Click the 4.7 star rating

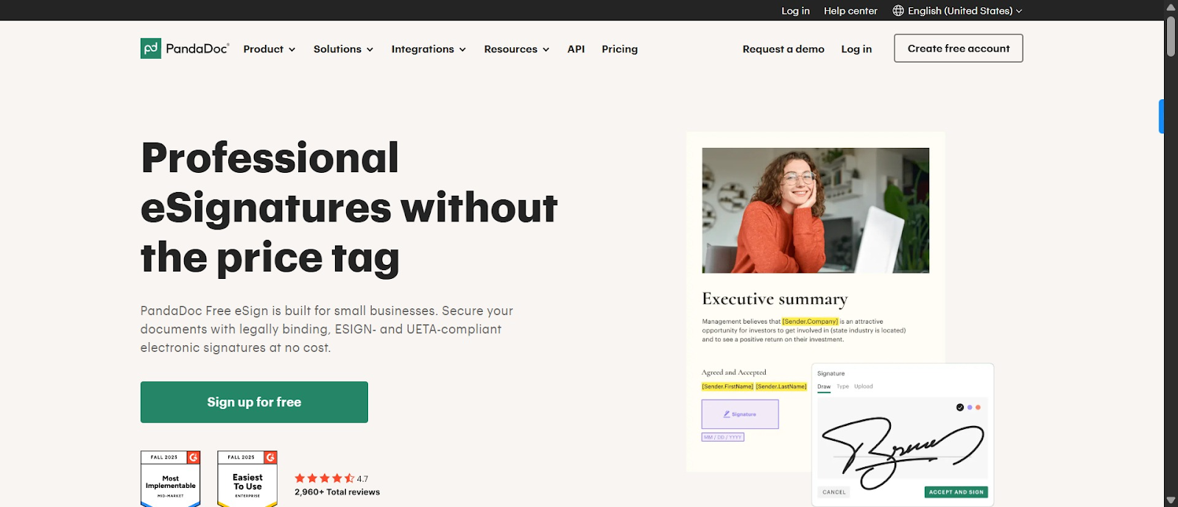(331, 478)
